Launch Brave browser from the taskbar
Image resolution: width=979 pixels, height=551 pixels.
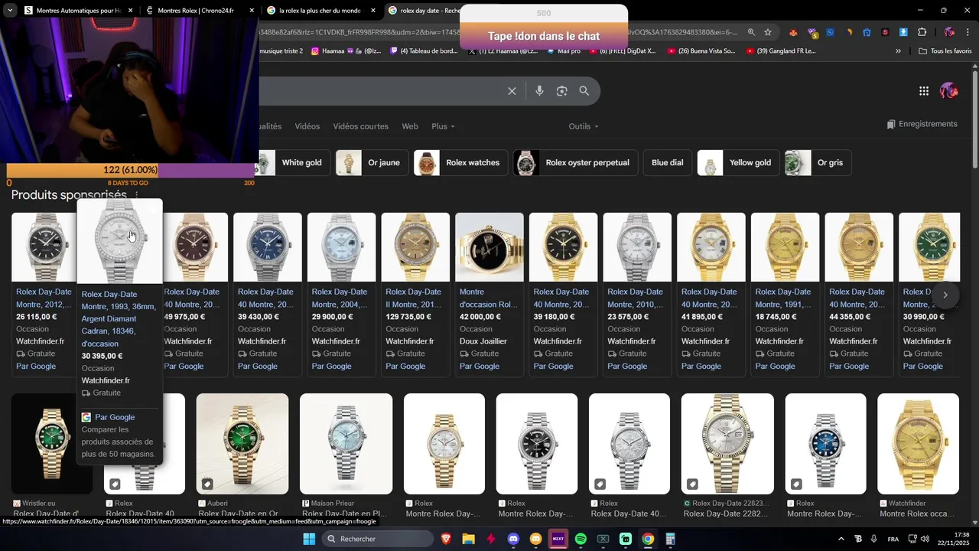click(x=446, y=539)
